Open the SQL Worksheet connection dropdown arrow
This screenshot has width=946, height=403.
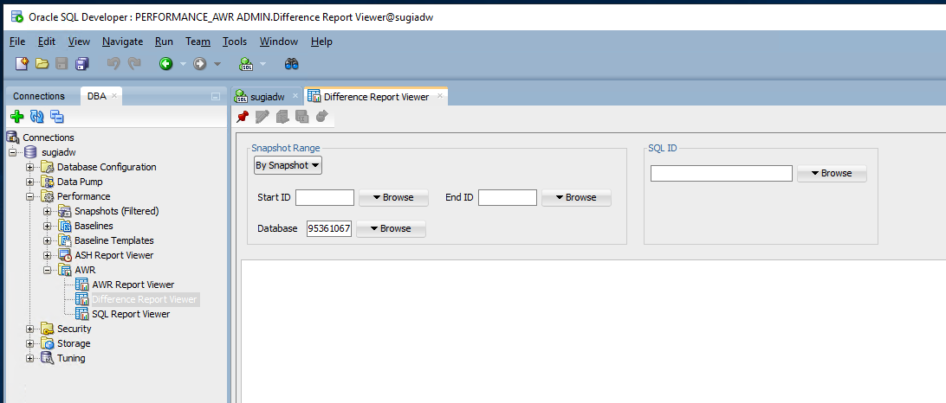tap(263, 64)
